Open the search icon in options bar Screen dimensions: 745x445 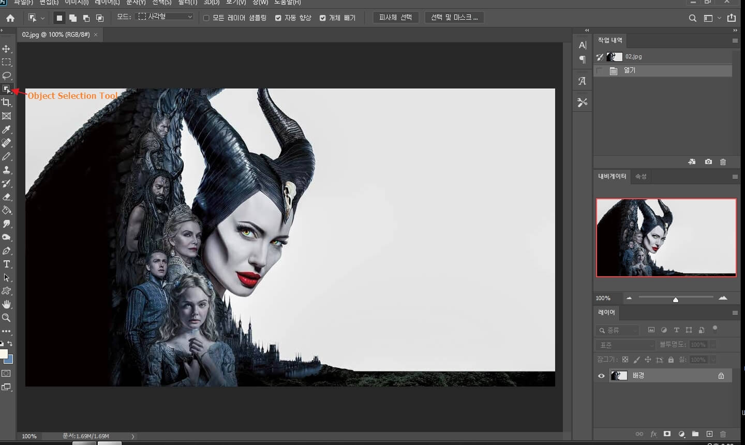(693, 18)
